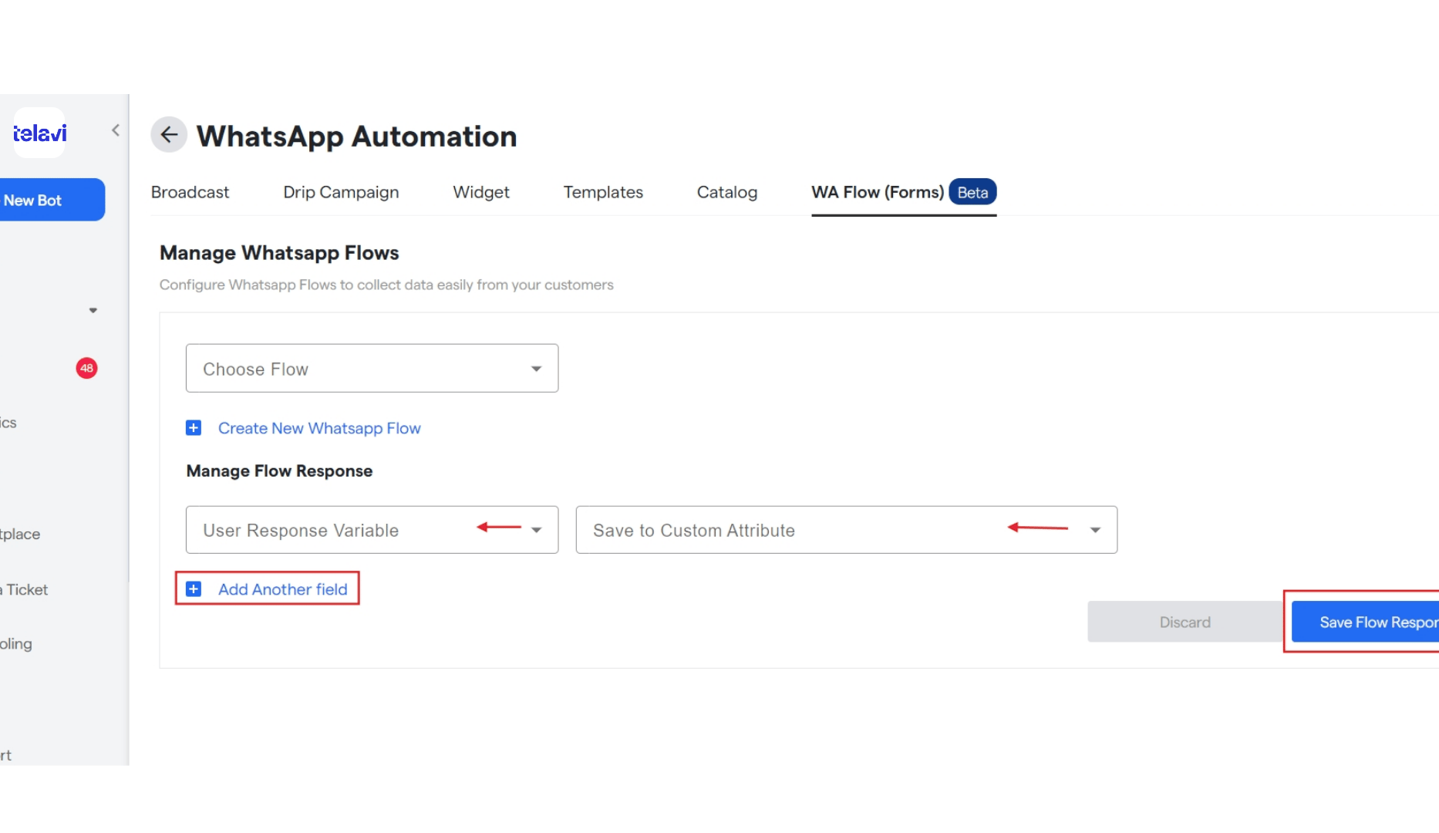Image resolution: width=1439 pixels, height=833 pixels.
Task: Click the Beta badge
Action: pyautogui.click(x=972, y=192)
